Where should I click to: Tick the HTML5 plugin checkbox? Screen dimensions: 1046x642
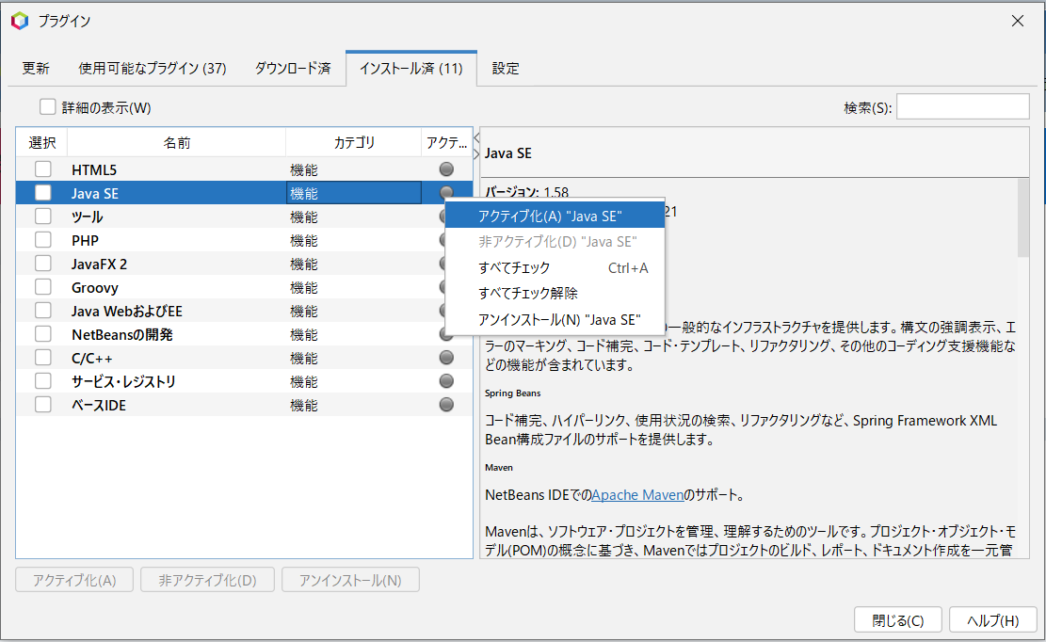pyautogui.click(x=42, y=169)
